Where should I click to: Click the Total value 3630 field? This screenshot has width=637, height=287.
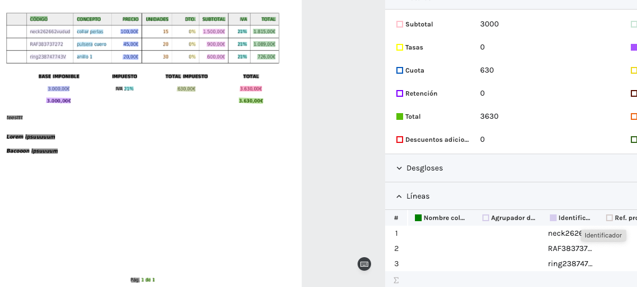tap(490, 116)
